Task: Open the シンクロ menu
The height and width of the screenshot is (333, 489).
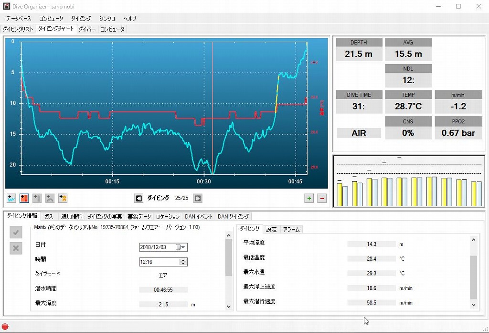Action: [x=107, y=19]
